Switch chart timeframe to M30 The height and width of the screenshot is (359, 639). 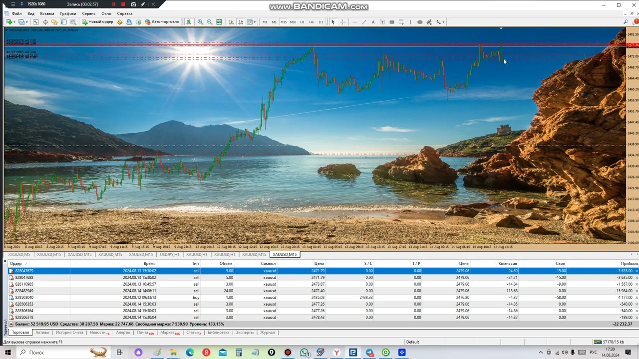click(x=293, y=22)
